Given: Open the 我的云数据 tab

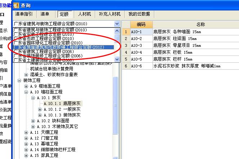Looking at the screenshot, I should pos(139,14).
